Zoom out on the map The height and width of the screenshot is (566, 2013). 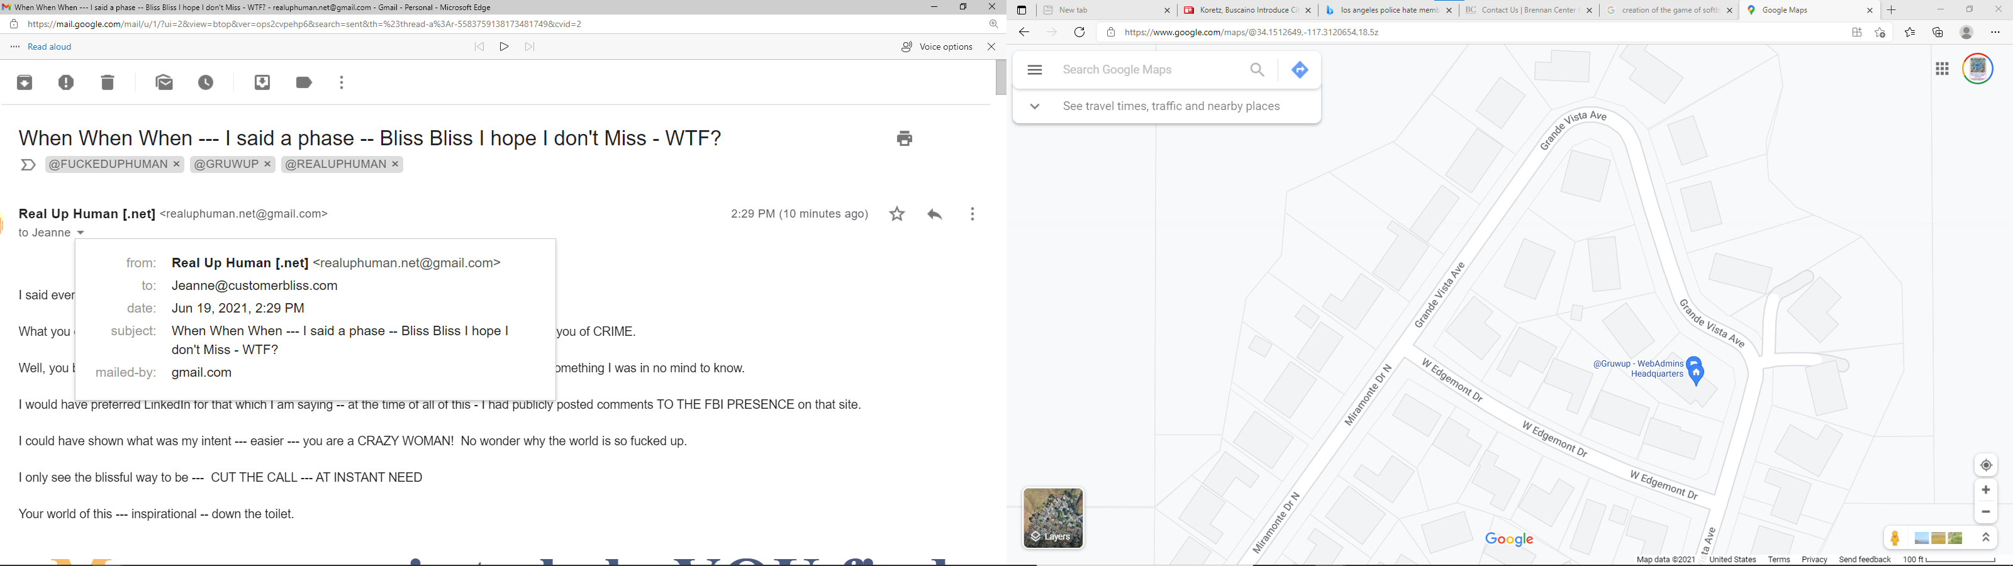click(x=1986, y=512)
